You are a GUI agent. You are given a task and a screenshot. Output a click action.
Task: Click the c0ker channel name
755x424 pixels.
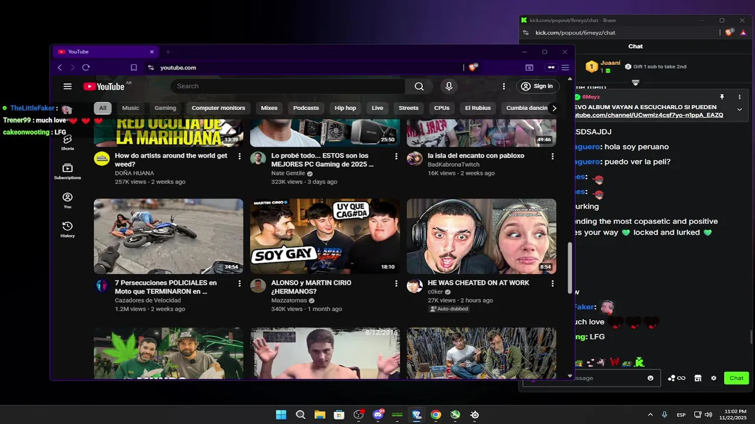[435, 291]
